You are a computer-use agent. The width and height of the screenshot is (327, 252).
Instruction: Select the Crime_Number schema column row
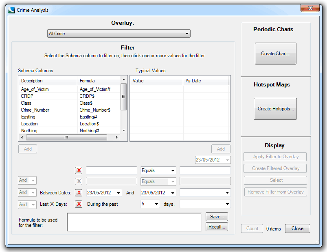point(70,110)
